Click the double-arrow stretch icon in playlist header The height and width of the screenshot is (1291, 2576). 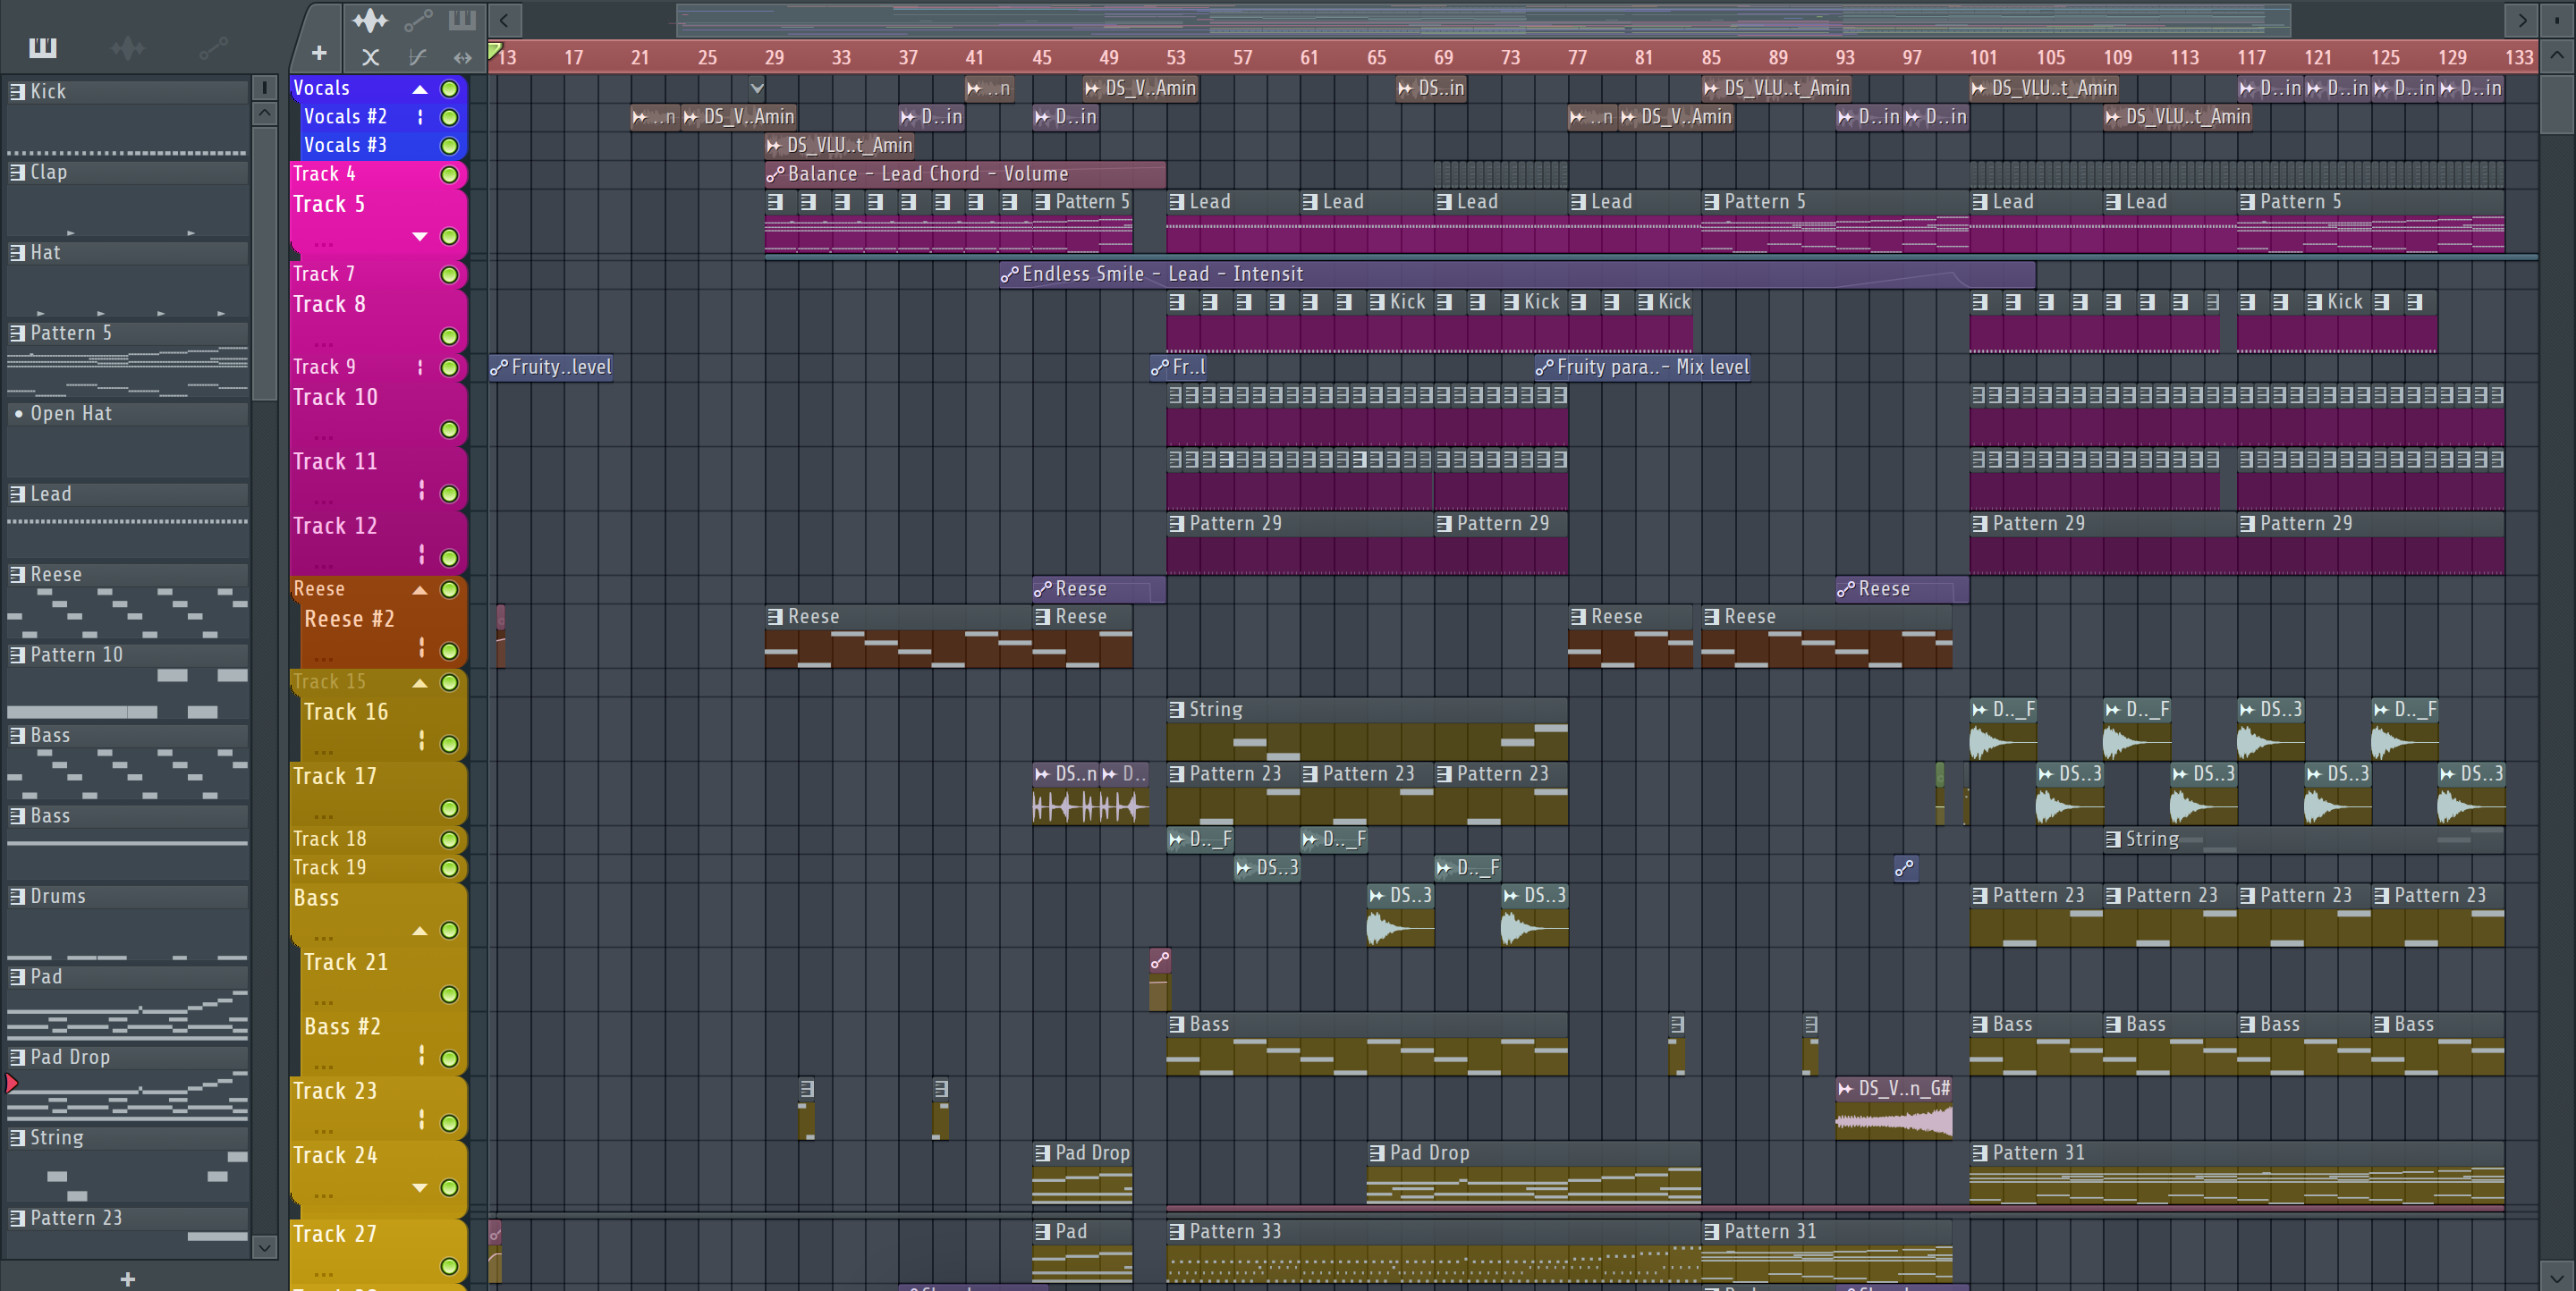tap(462, 57)
